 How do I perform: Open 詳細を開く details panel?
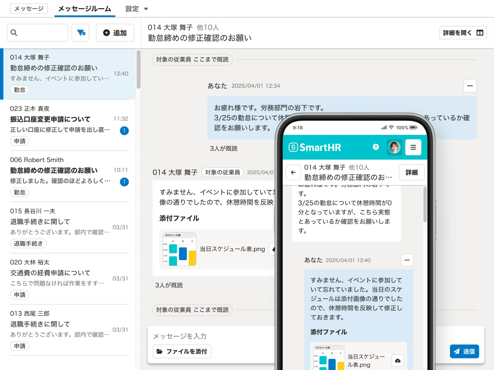pos(463,33)
